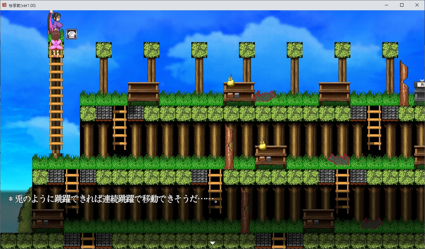Click the ladder at the middle tier's center
Image resolution: width=425 pixels, height=249 pixels.
point(215,191)
